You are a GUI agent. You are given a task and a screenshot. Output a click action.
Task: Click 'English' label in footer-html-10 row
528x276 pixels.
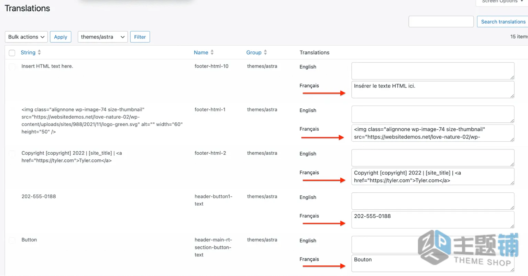[308, 67]
